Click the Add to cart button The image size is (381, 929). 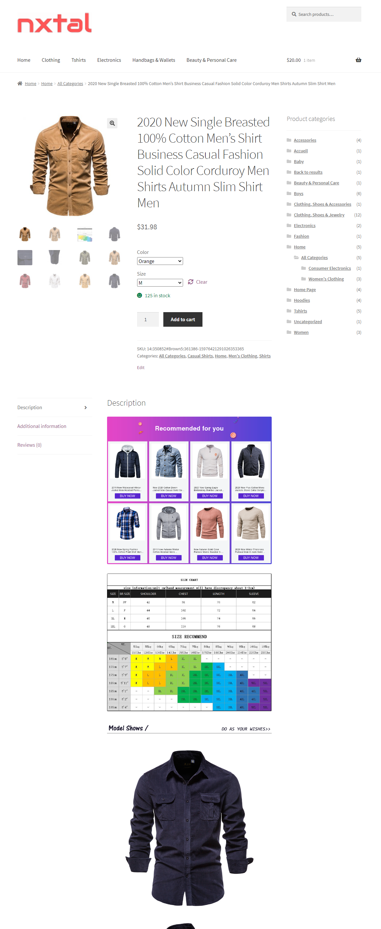pos(182,319)
